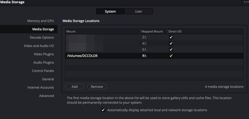Open Video Plugins settings
Viewport: 249px width, 119px height.
click(x=44, y=54)
